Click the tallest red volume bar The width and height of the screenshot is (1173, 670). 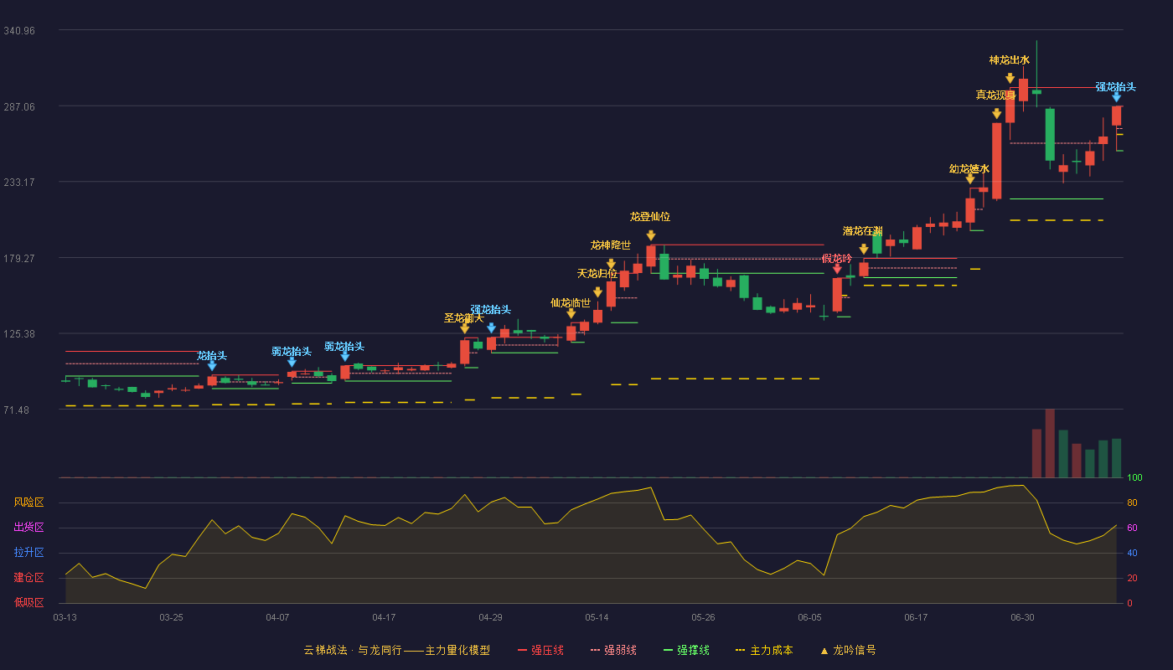click(1050, 443)
